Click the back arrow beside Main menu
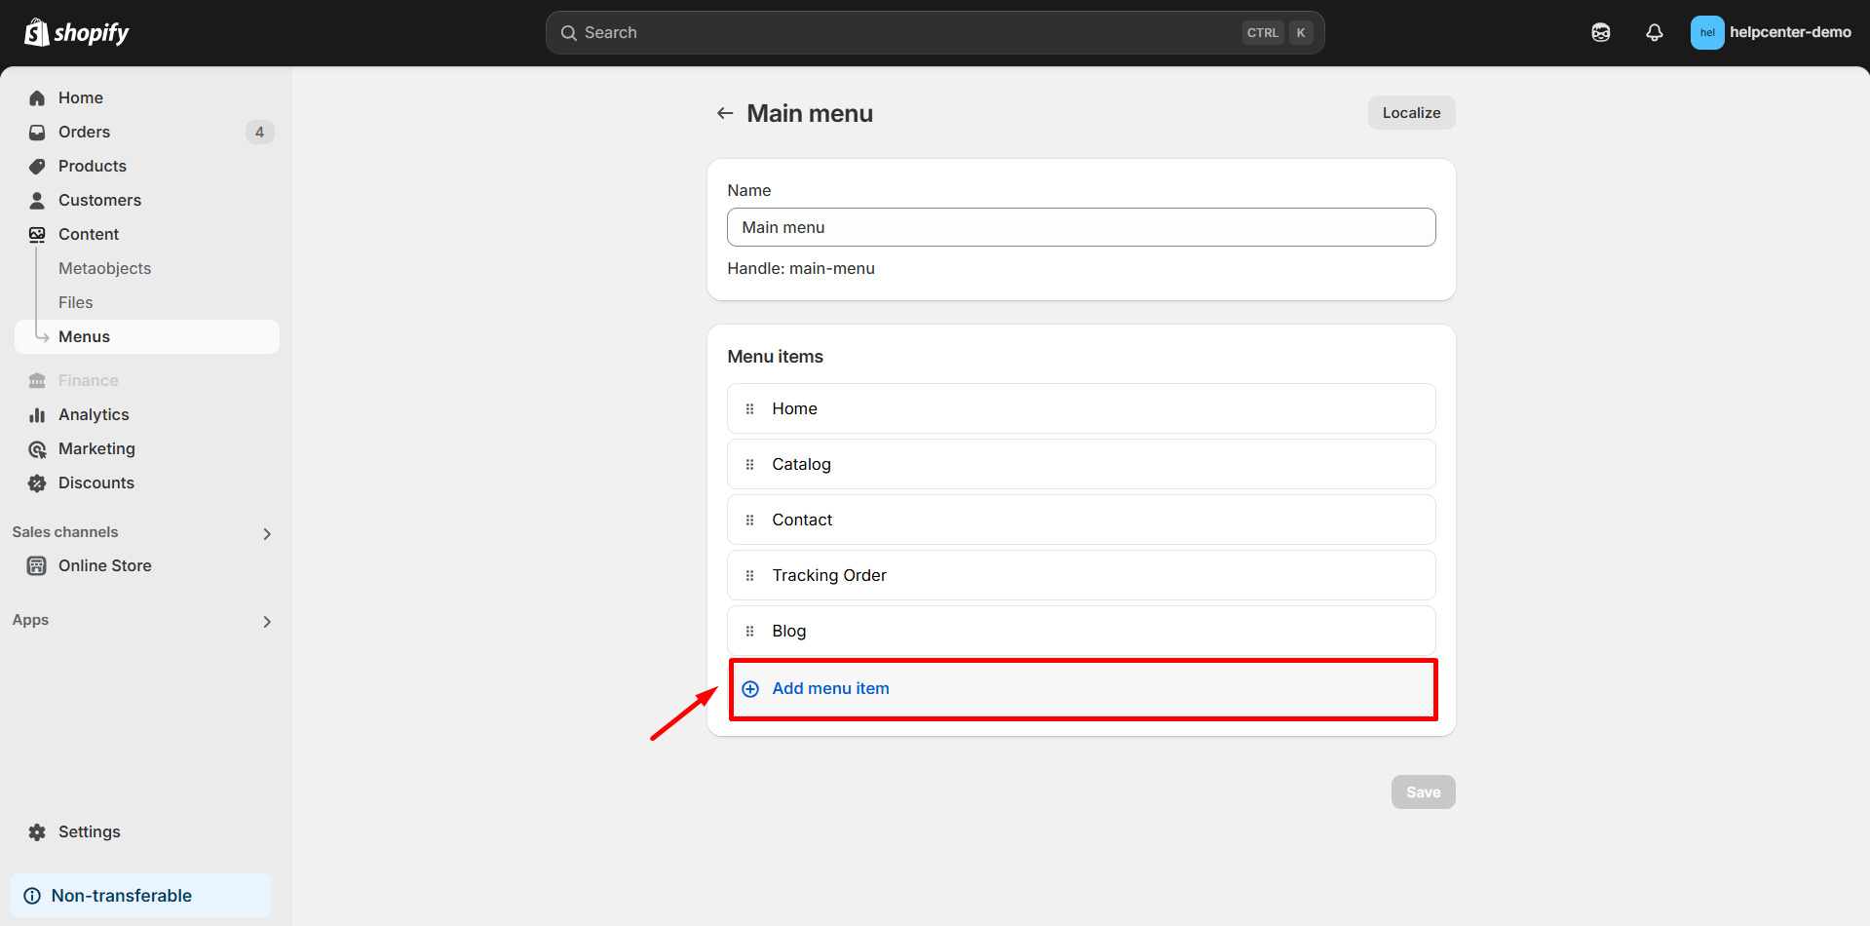This screenshot has height=926, width=1870. pyautogui.click(x=724, y=113)
